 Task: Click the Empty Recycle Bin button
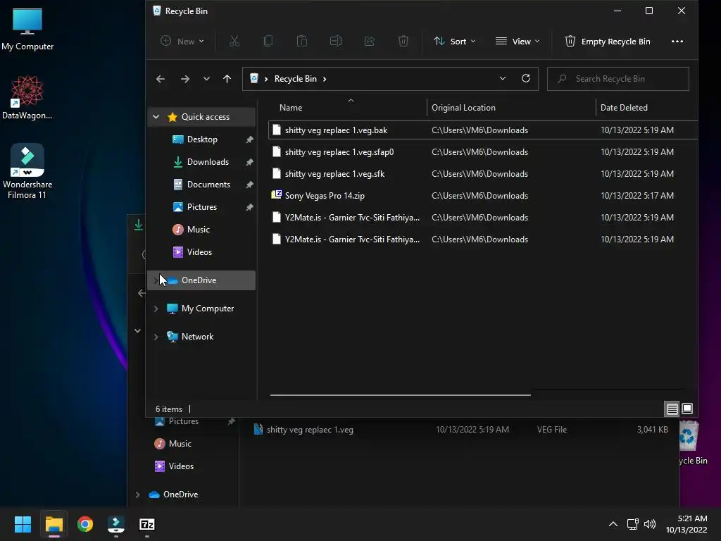tap(607, 42)
